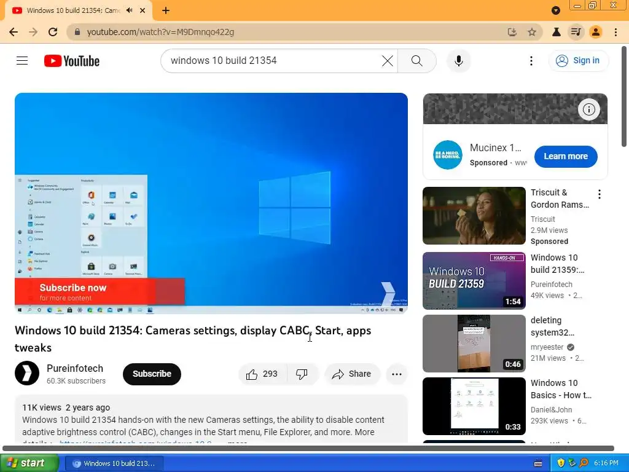Viewport: 629px width, 472px height.
Task: Open deleting system32 video thumbnail
Action: pos(474,343)
